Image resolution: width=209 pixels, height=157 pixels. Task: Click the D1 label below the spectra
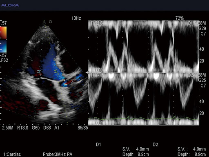[98, 145]
